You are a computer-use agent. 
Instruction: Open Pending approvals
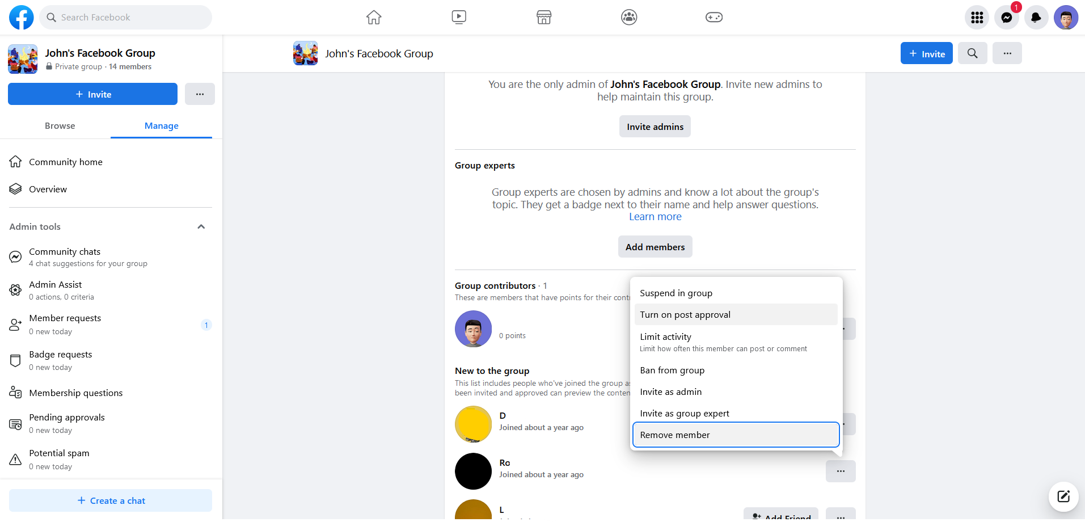pos(111,423)
